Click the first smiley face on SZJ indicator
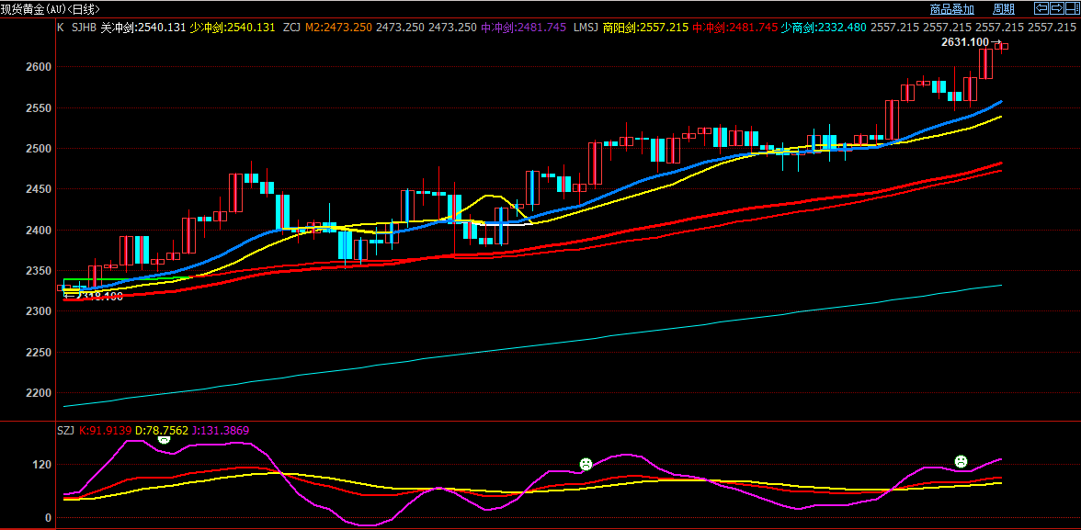The image size is (1081, 530). (x=164, y=440)
